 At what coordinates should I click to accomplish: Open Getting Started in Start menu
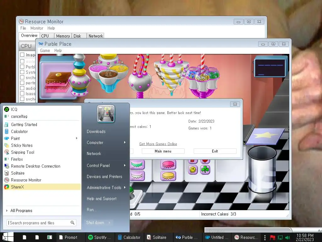point(42,124)
